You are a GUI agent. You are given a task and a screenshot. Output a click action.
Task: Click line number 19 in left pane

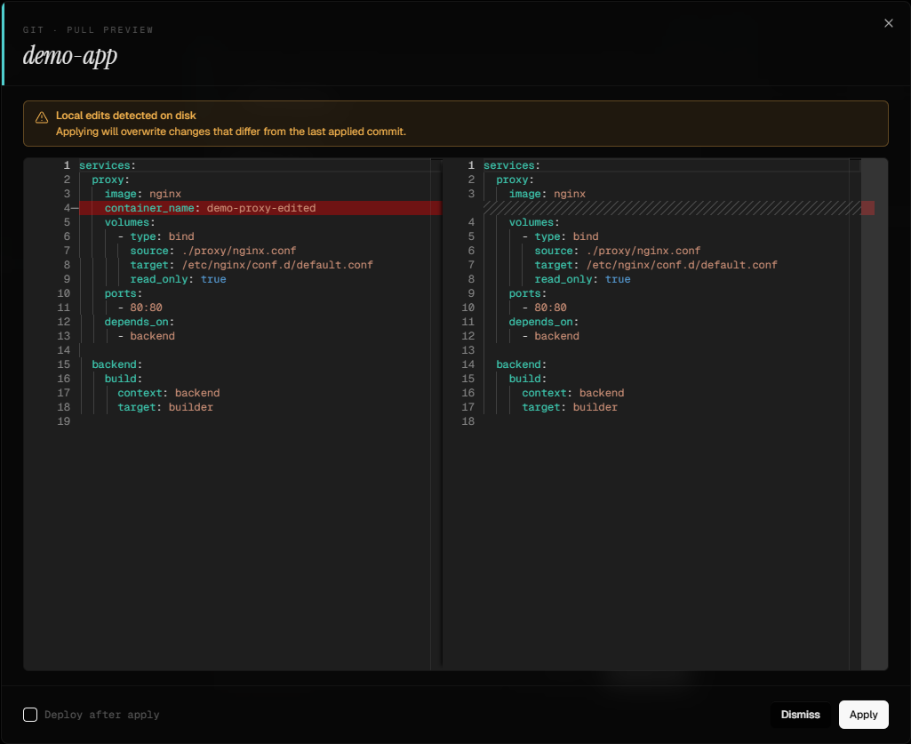pos(64,421)
